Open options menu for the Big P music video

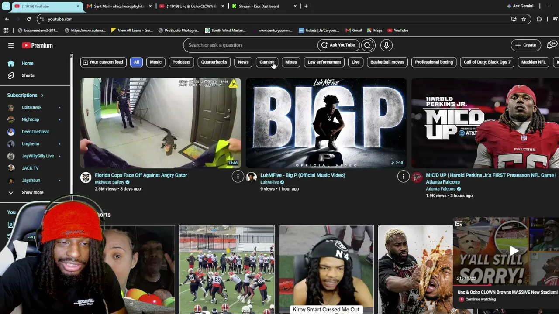click(403, 176)
